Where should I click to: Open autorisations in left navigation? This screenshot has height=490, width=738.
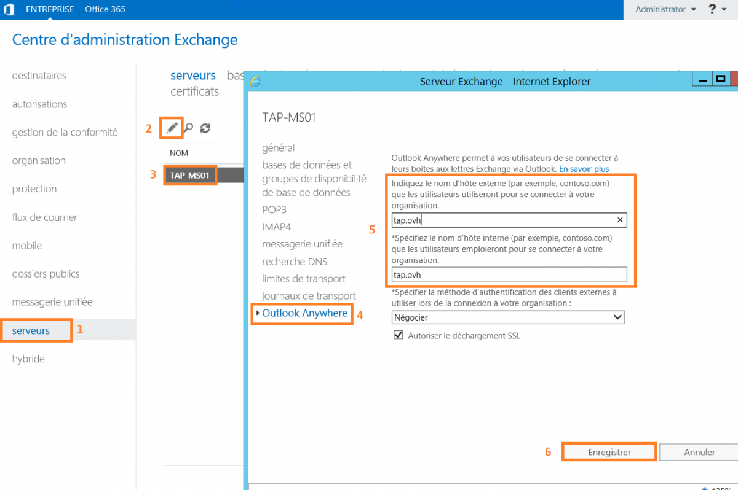(x=40, y=104)
